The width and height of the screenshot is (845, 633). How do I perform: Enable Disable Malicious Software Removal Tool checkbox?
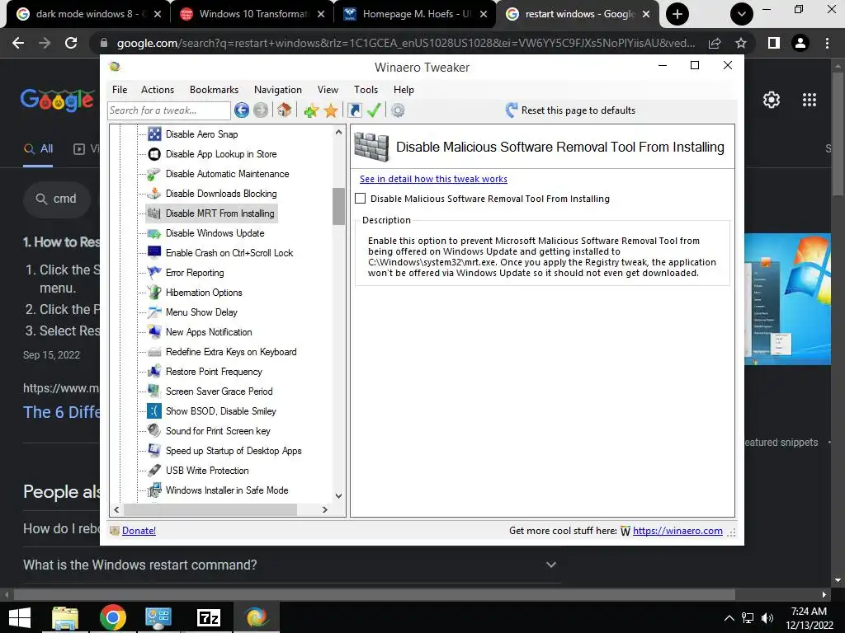pos(361,199)
